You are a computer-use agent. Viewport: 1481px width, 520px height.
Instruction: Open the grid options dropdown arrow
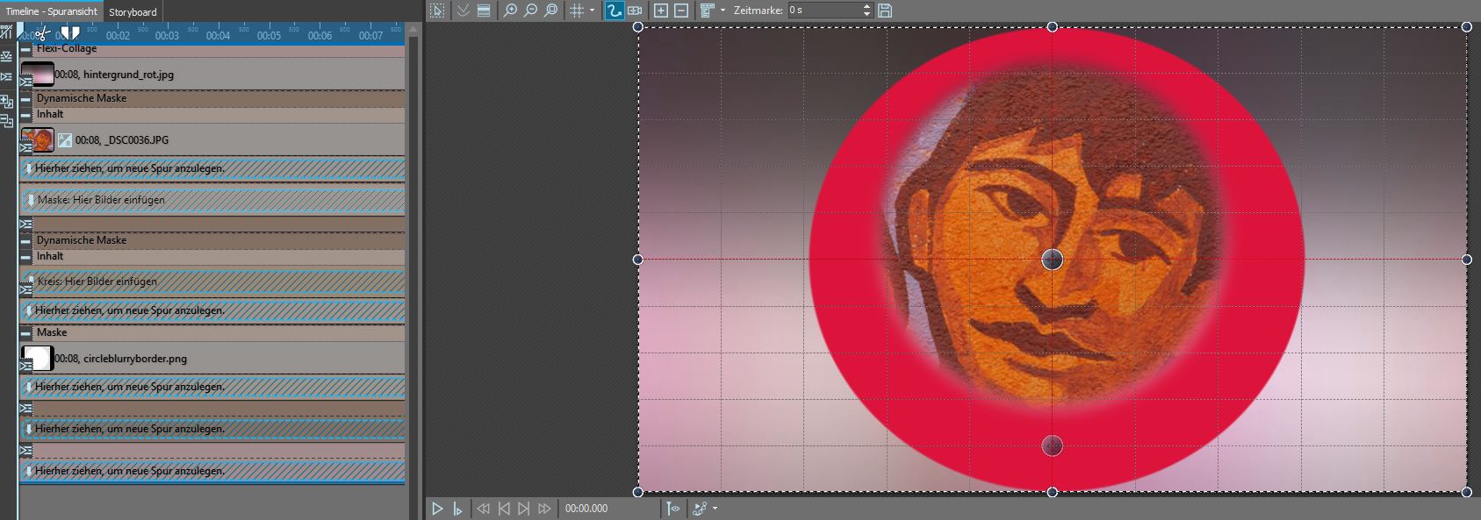tap(592, 11)
